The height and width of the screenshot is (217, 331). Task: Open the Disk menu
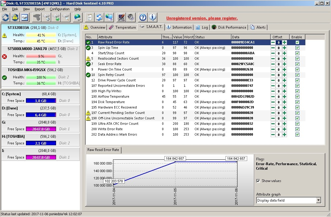pos(15,9)
